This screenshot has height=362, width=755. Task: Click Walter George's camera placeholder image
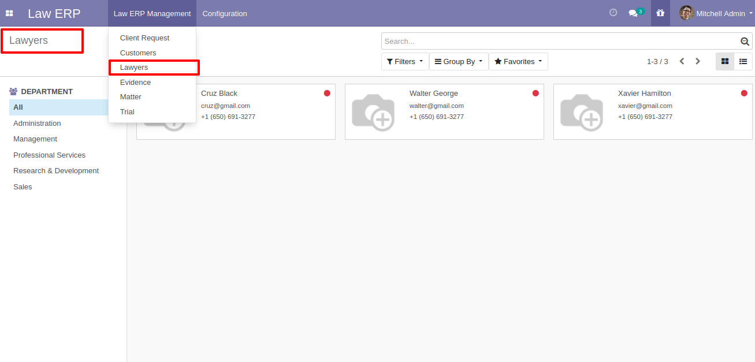point(373,111)
